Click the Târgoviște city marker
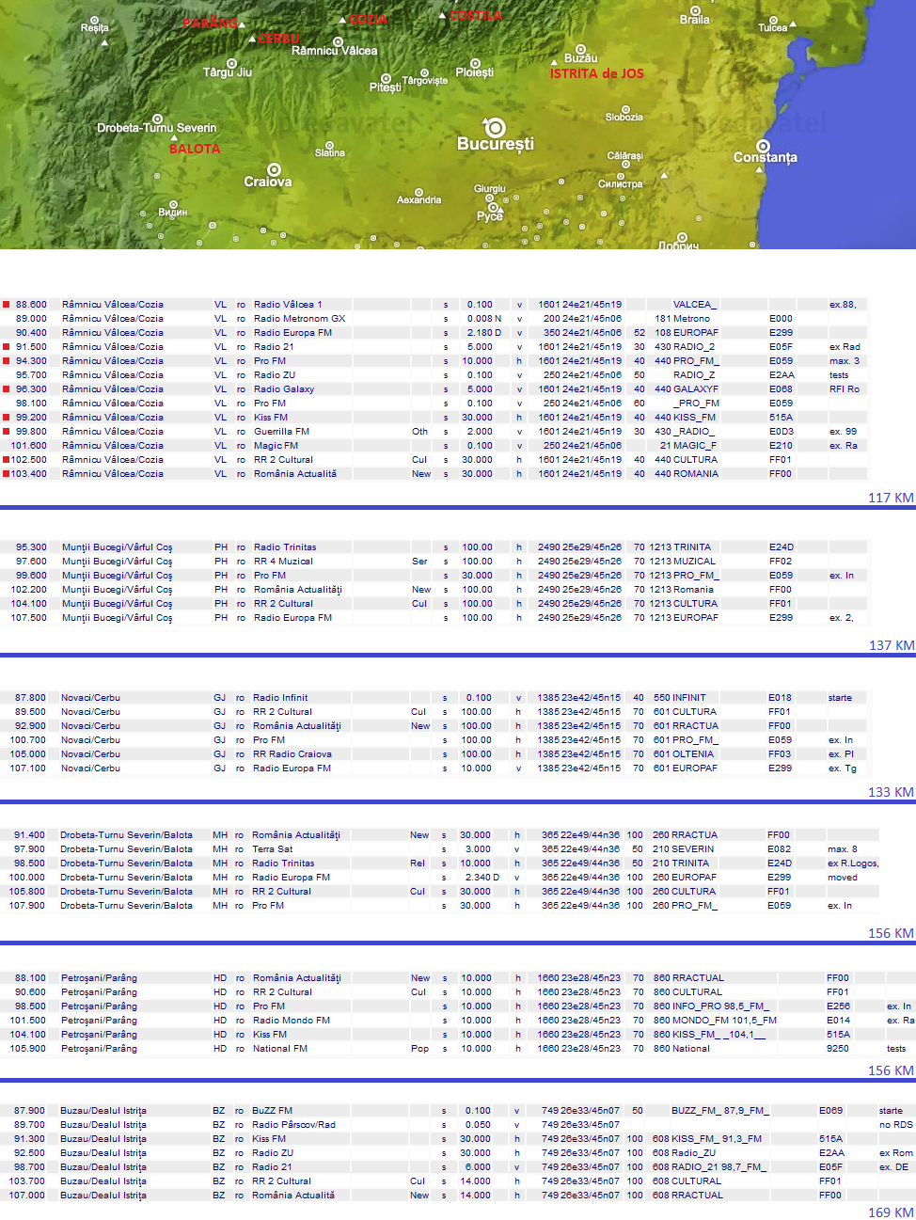 [x=424, y=72]
